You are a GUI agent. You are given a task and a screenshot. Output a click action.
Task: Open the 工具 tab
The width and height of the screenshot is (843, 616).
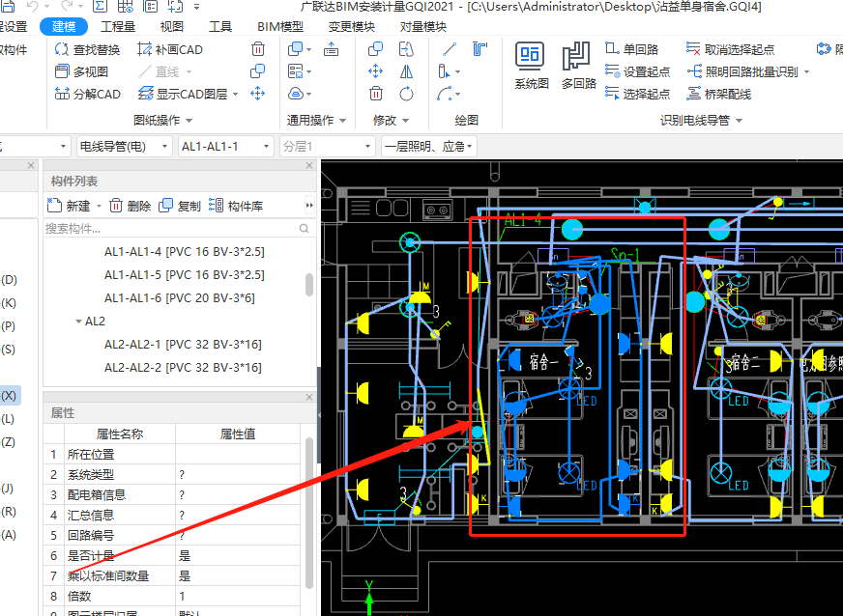[220, 26]
